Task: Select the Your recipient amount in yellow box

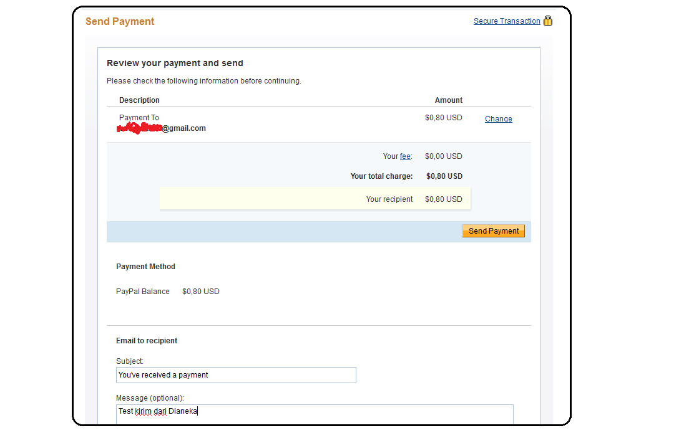Action: click(443, 199)
